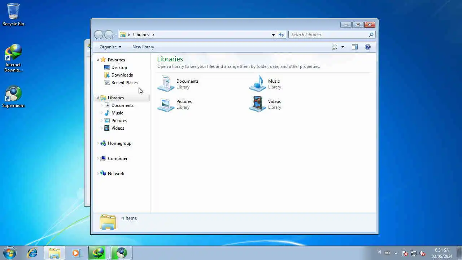Click the refresh button beside address bar

coord(282,35)
